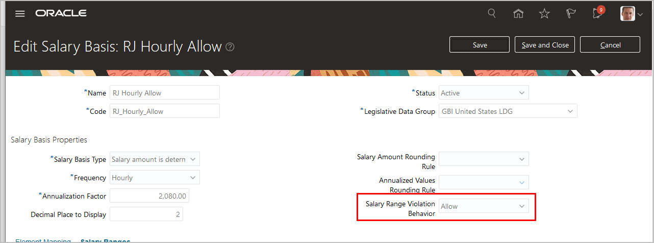This screenshot has width=654, height=243.
Task: Click into the Annualization Factor field
Action: tap(150, 196)
